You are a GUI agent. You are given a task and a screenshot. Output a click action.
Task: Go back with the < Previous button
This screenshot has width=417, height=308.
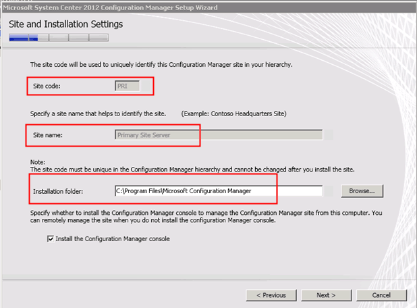click(271, 295)
